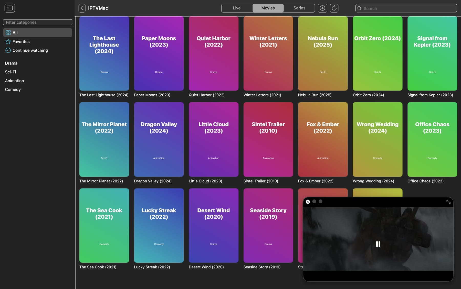Open Seaside Story (2019) poster
The height and width of the screenshot is (289, 461).
(268, 226)
